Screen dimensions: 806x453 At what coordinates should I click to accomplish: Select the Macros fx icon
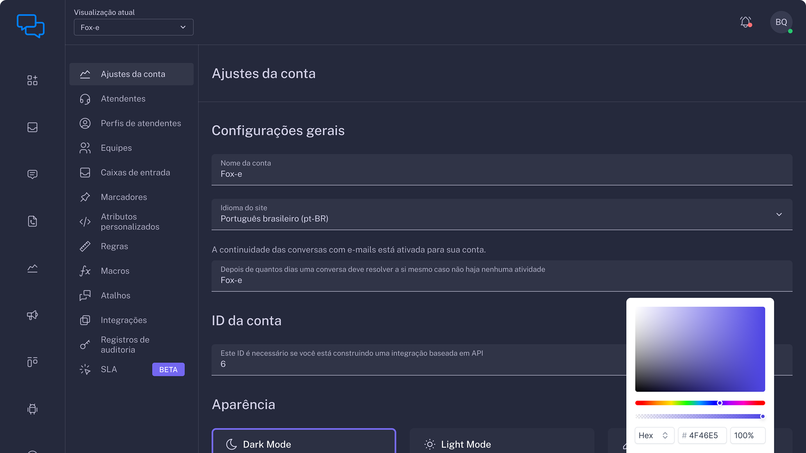(x=85, y=271)
